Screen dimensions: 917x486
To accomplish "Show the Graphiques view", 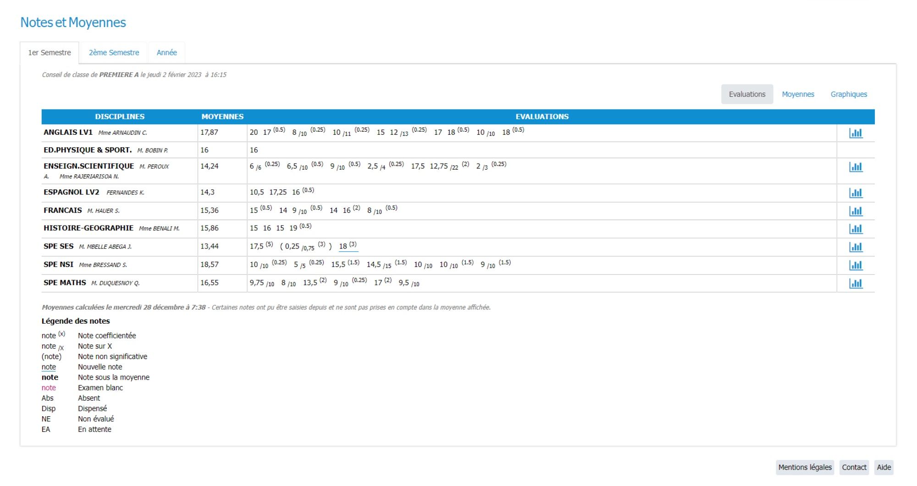I will pyautogui.click(x=849, y=94).
